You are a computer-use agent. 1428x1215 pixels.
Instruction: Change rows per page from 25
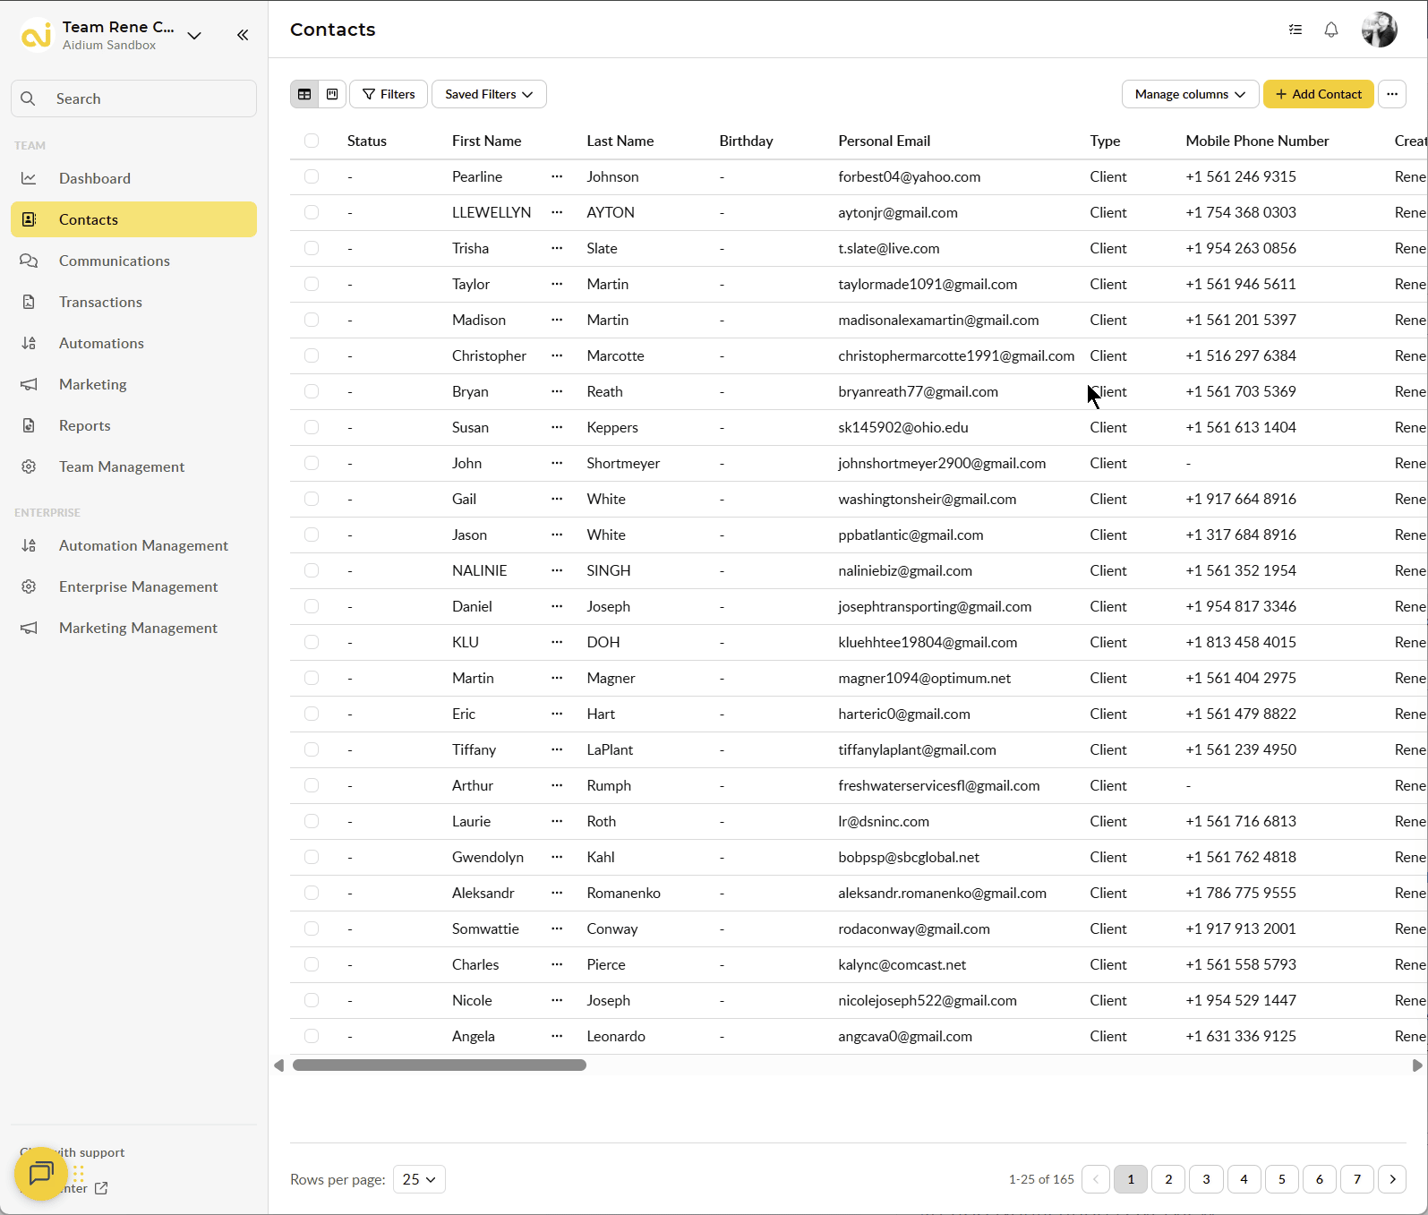(419, 1179)
